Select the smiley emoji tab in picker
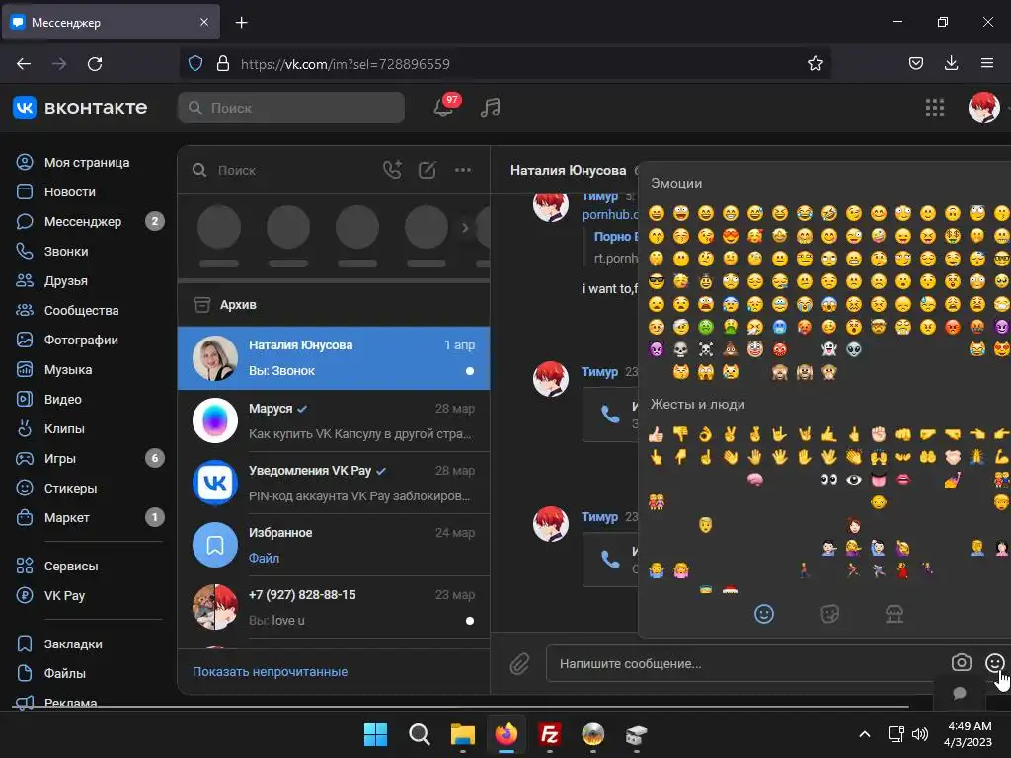Screen dimensions: 1011x758 coord(763,614)
